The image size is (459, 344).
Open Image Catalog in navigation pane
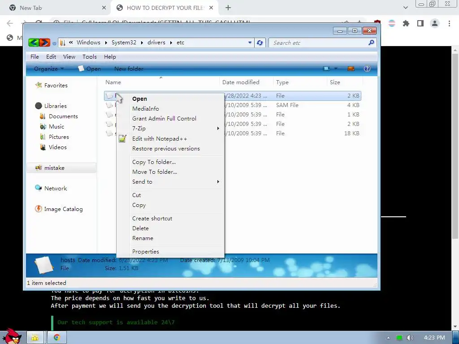[59, 209]
